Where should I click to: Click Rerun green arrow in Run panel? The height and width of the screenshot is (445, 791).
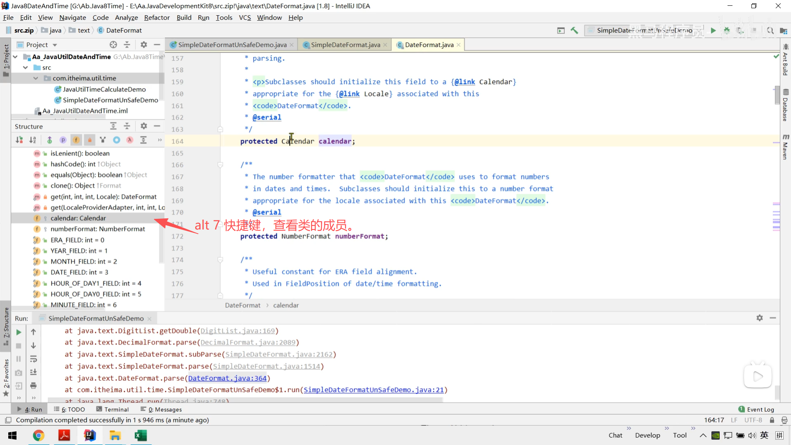coord(19,332)
